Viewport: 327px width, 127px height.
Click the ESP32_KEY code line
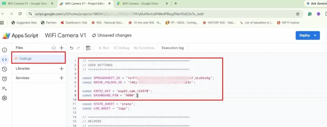[x=117, y=91]
